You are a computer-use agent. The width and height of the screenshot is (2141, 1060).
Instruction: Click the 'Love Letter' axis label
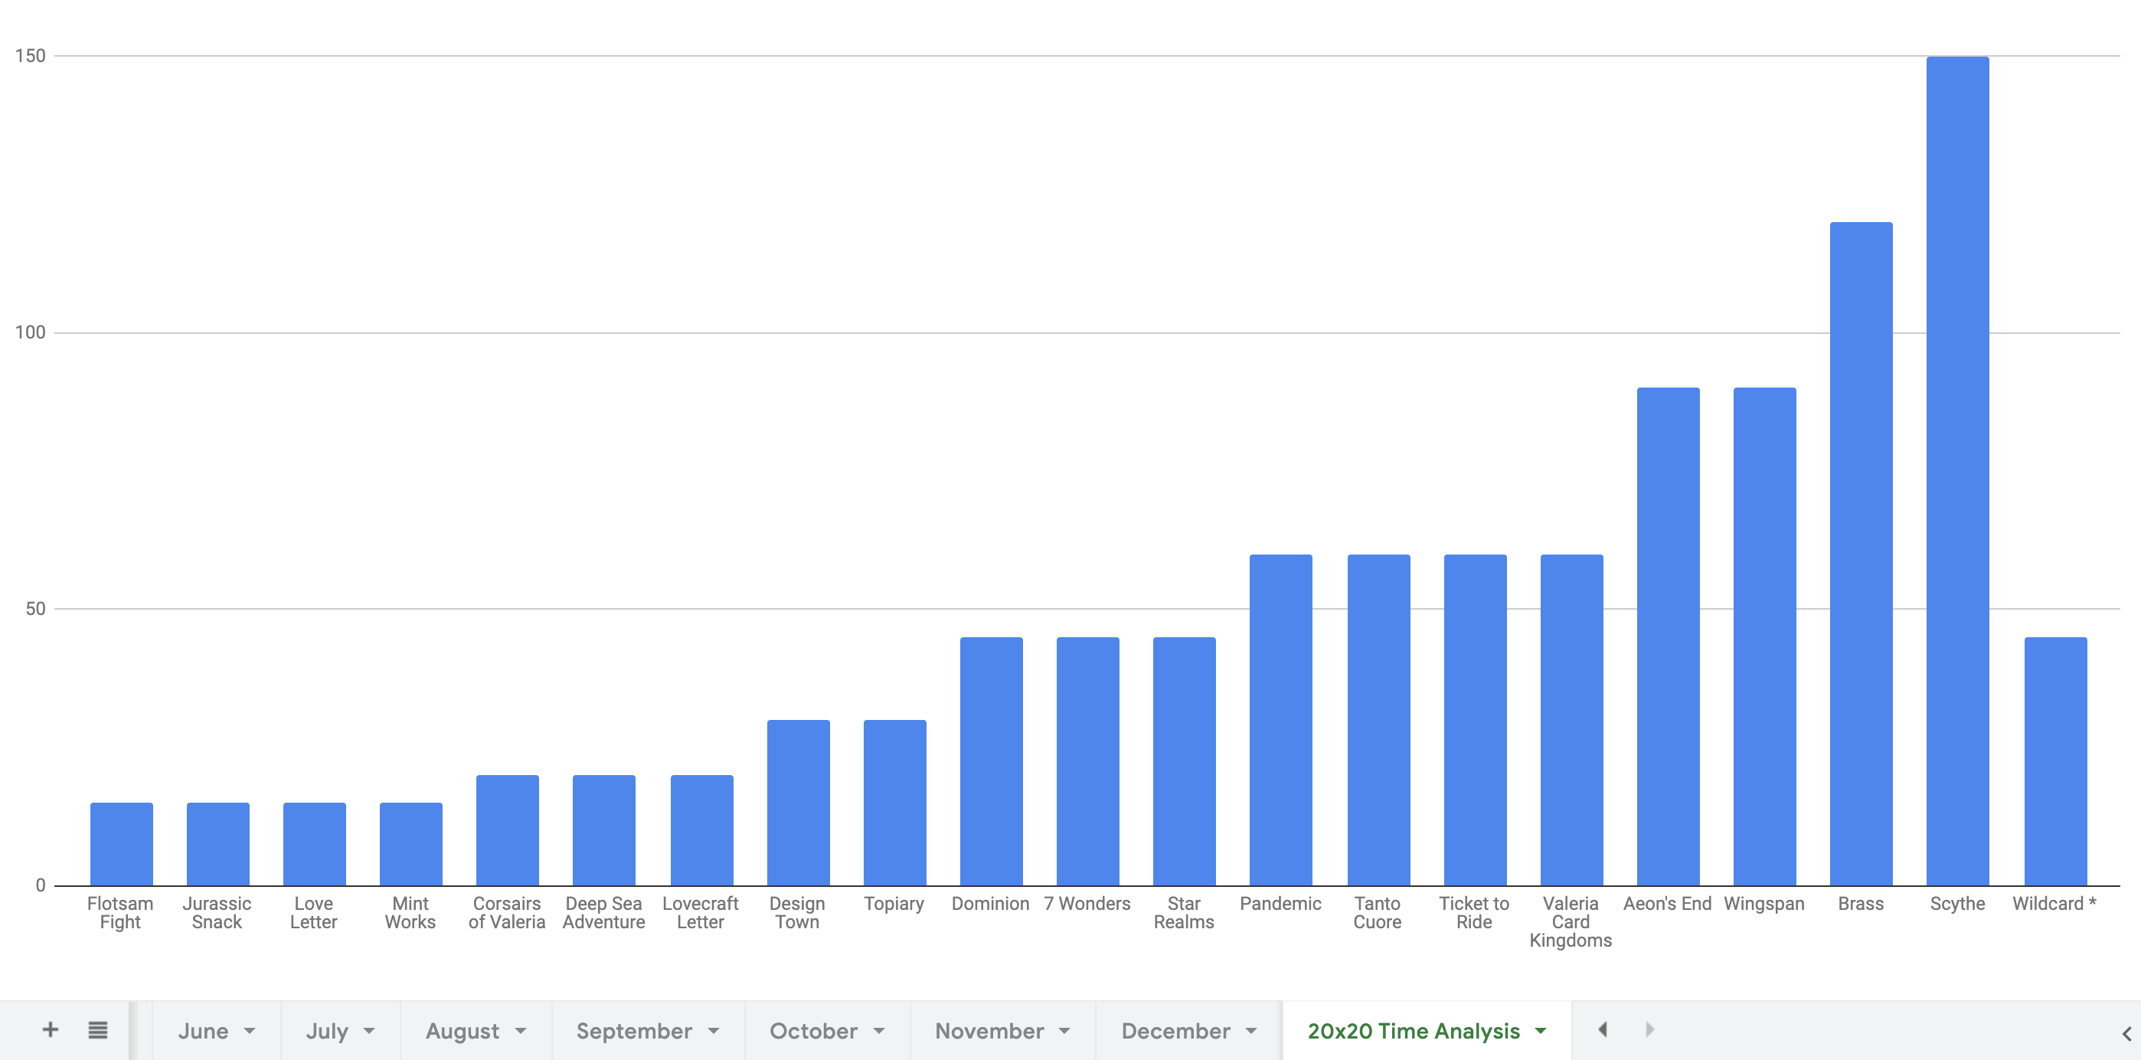click(313, 913)
